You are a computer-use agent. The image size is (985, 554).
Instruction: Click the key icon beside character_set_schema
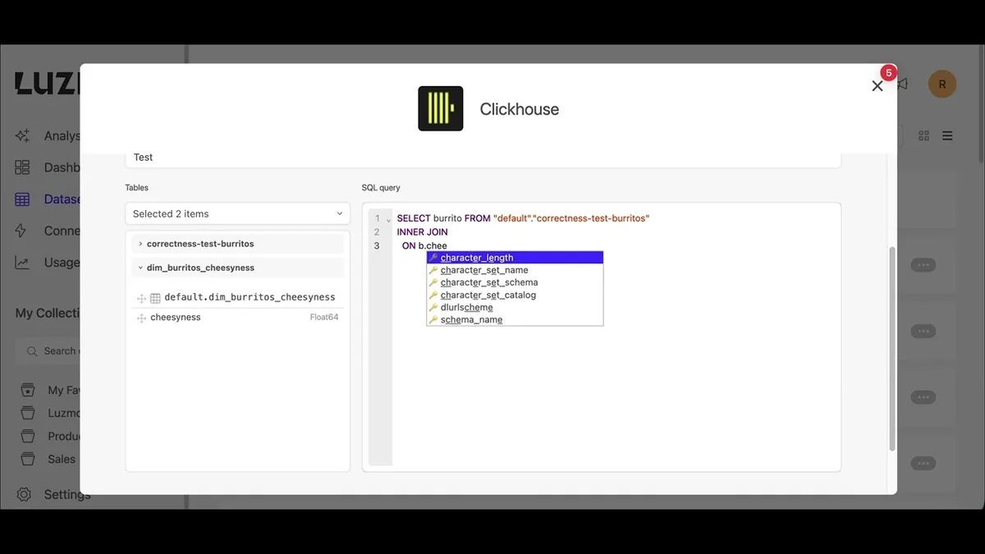[x=433, y=282]
